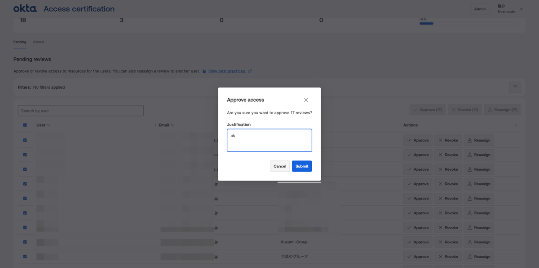The image size is (539, 268).
Task: Uncheck the checkbox on the Kusumi-Group row
Action: [25, 242]
